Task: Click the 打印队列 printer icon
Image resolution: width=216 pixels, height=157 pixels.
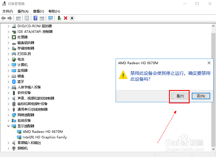Action: coord(14,54)
